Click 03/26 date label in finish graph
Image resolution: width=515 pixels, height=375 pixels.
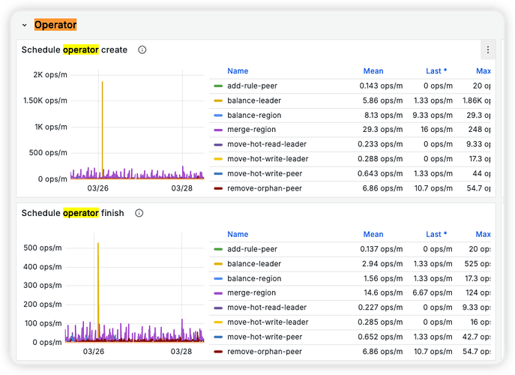(94, 352)
